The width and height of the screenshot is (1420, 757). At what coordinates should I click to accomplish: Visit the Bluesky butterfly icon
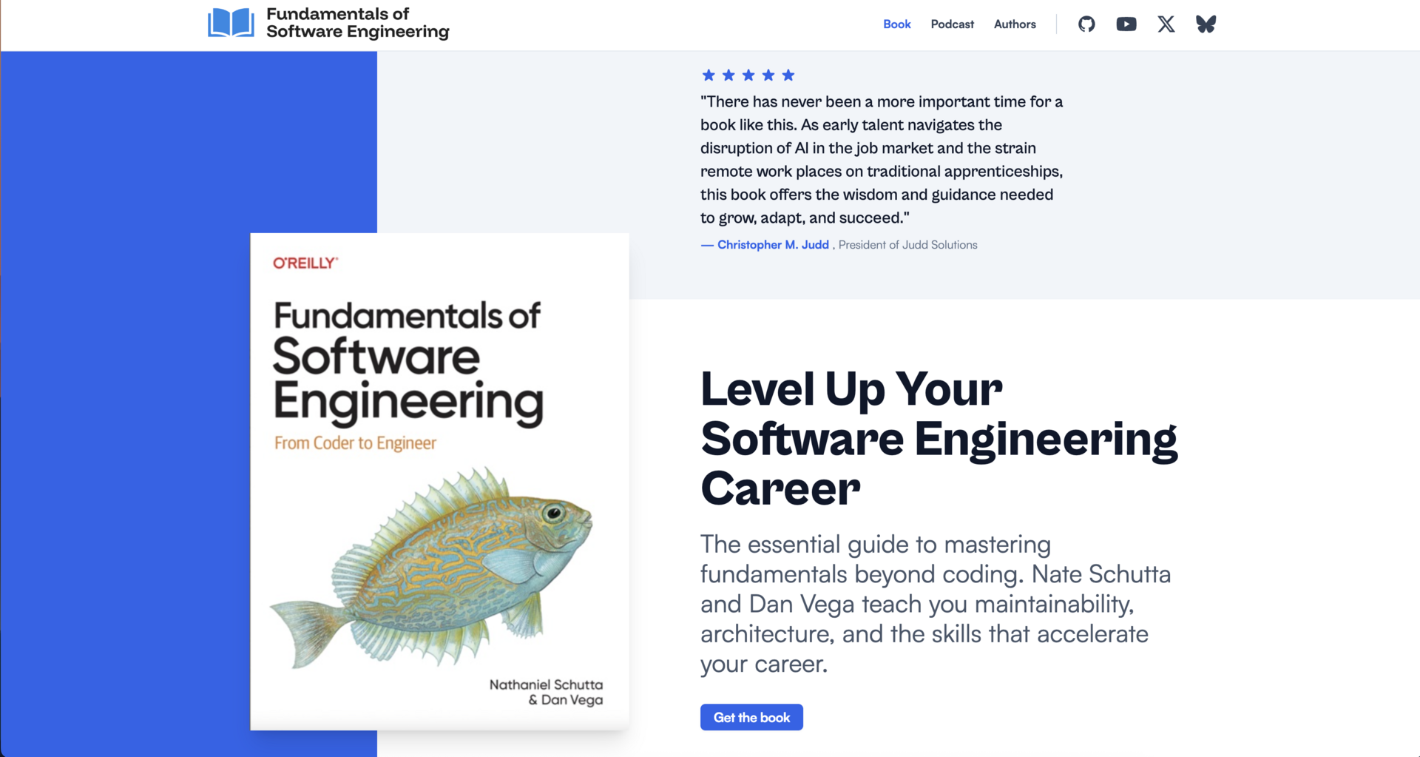(1206, 24)
